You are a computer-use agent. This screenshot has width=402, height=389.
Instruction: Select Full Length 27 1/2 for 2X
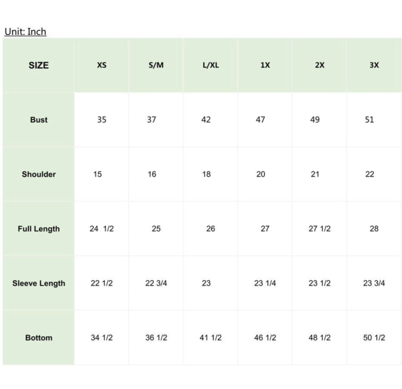click(x=319, y=229)
